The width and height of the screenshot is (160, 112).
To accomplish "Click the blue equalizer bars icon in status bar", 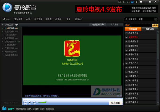I will [x=4, y=108].
